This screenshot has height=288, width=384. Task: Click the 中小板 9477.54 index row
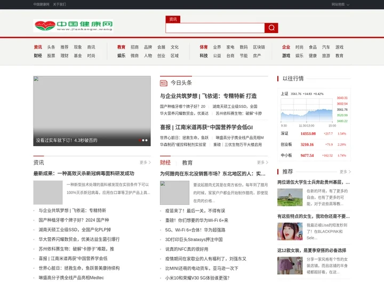314,155
